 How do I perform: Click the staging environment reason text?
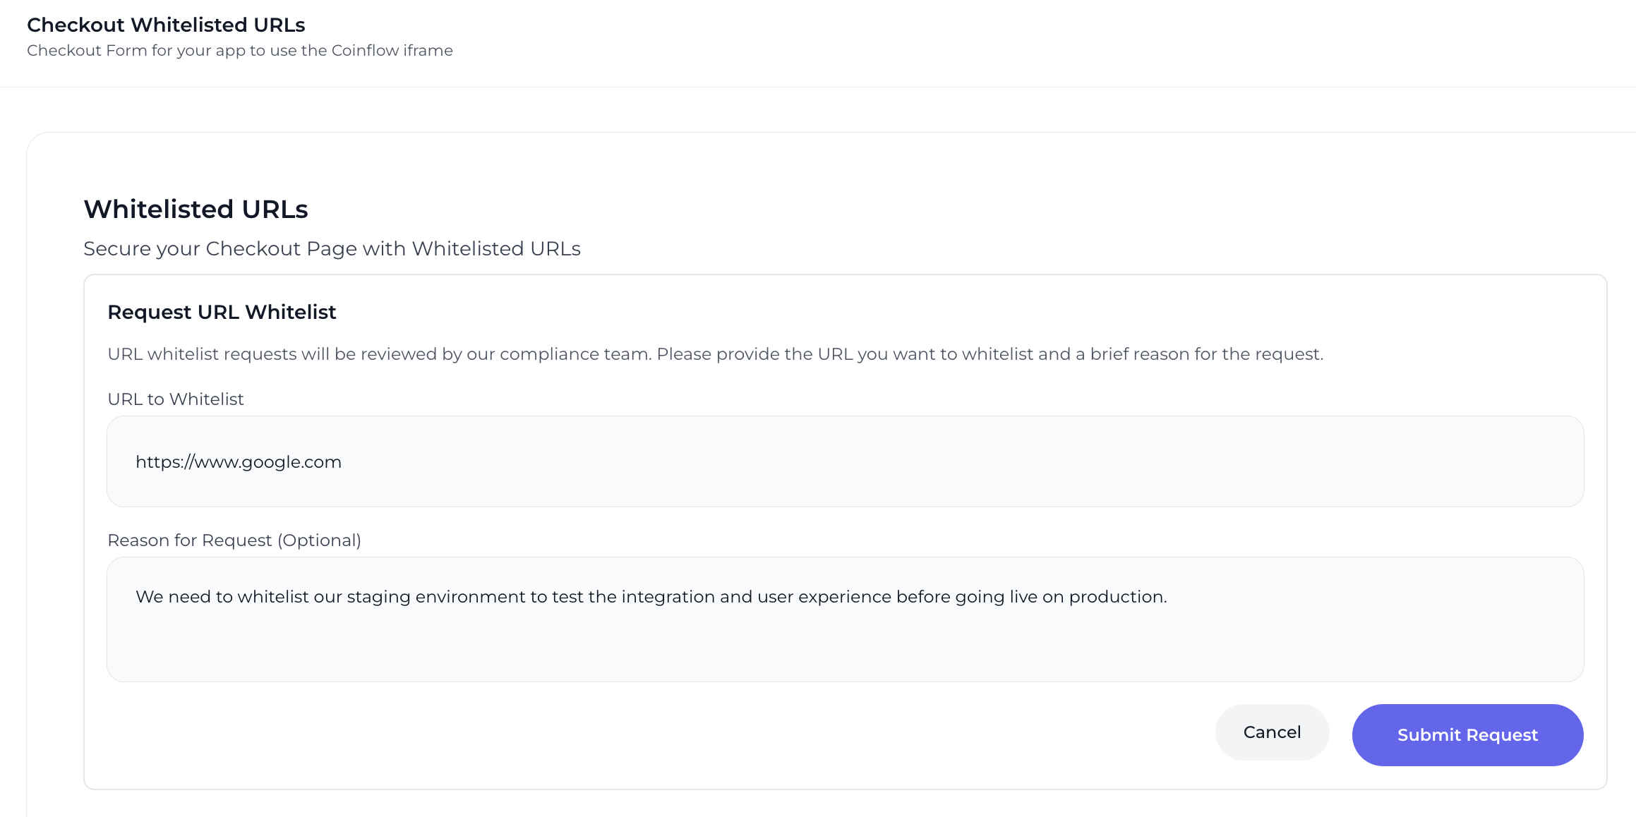point(438,597)
